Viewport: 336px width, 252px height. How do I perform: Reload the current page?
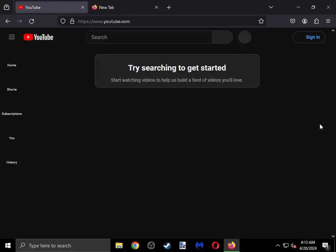[31, 21]
